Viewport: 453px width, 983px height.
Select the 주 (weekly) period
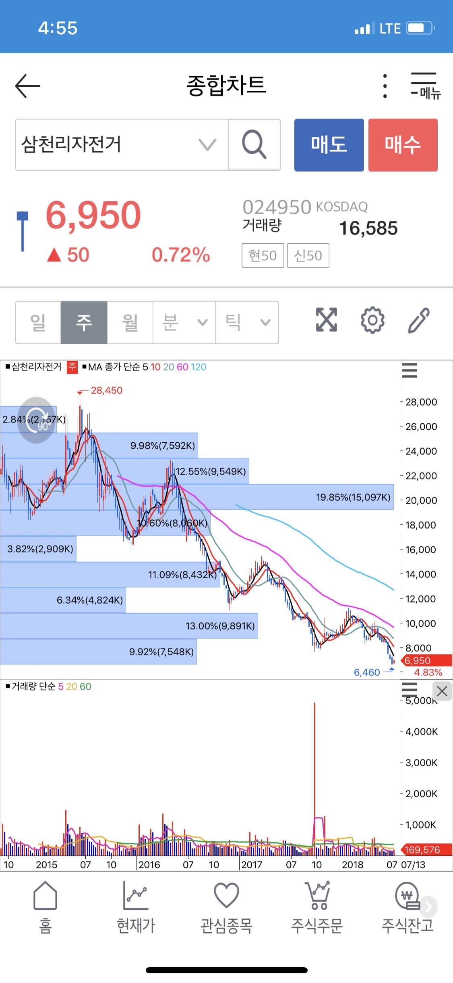pyautogui.click(x=84, y=322)
